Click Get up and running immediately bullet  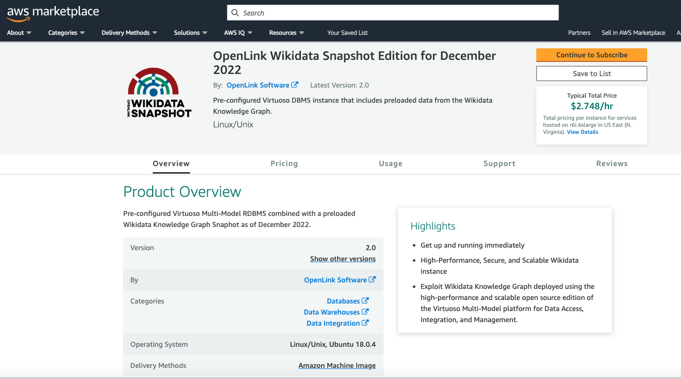coord(473,245)
